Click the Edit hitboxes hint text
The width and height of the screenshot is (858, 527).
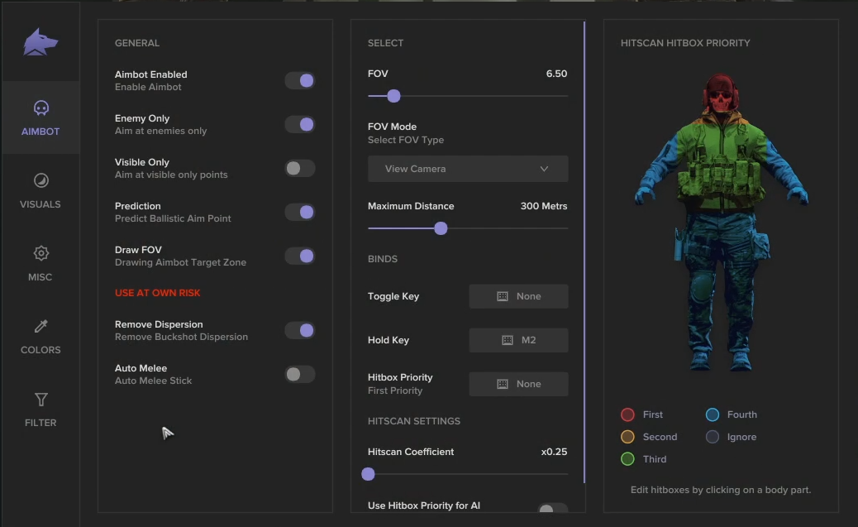[x=721, y=490]
